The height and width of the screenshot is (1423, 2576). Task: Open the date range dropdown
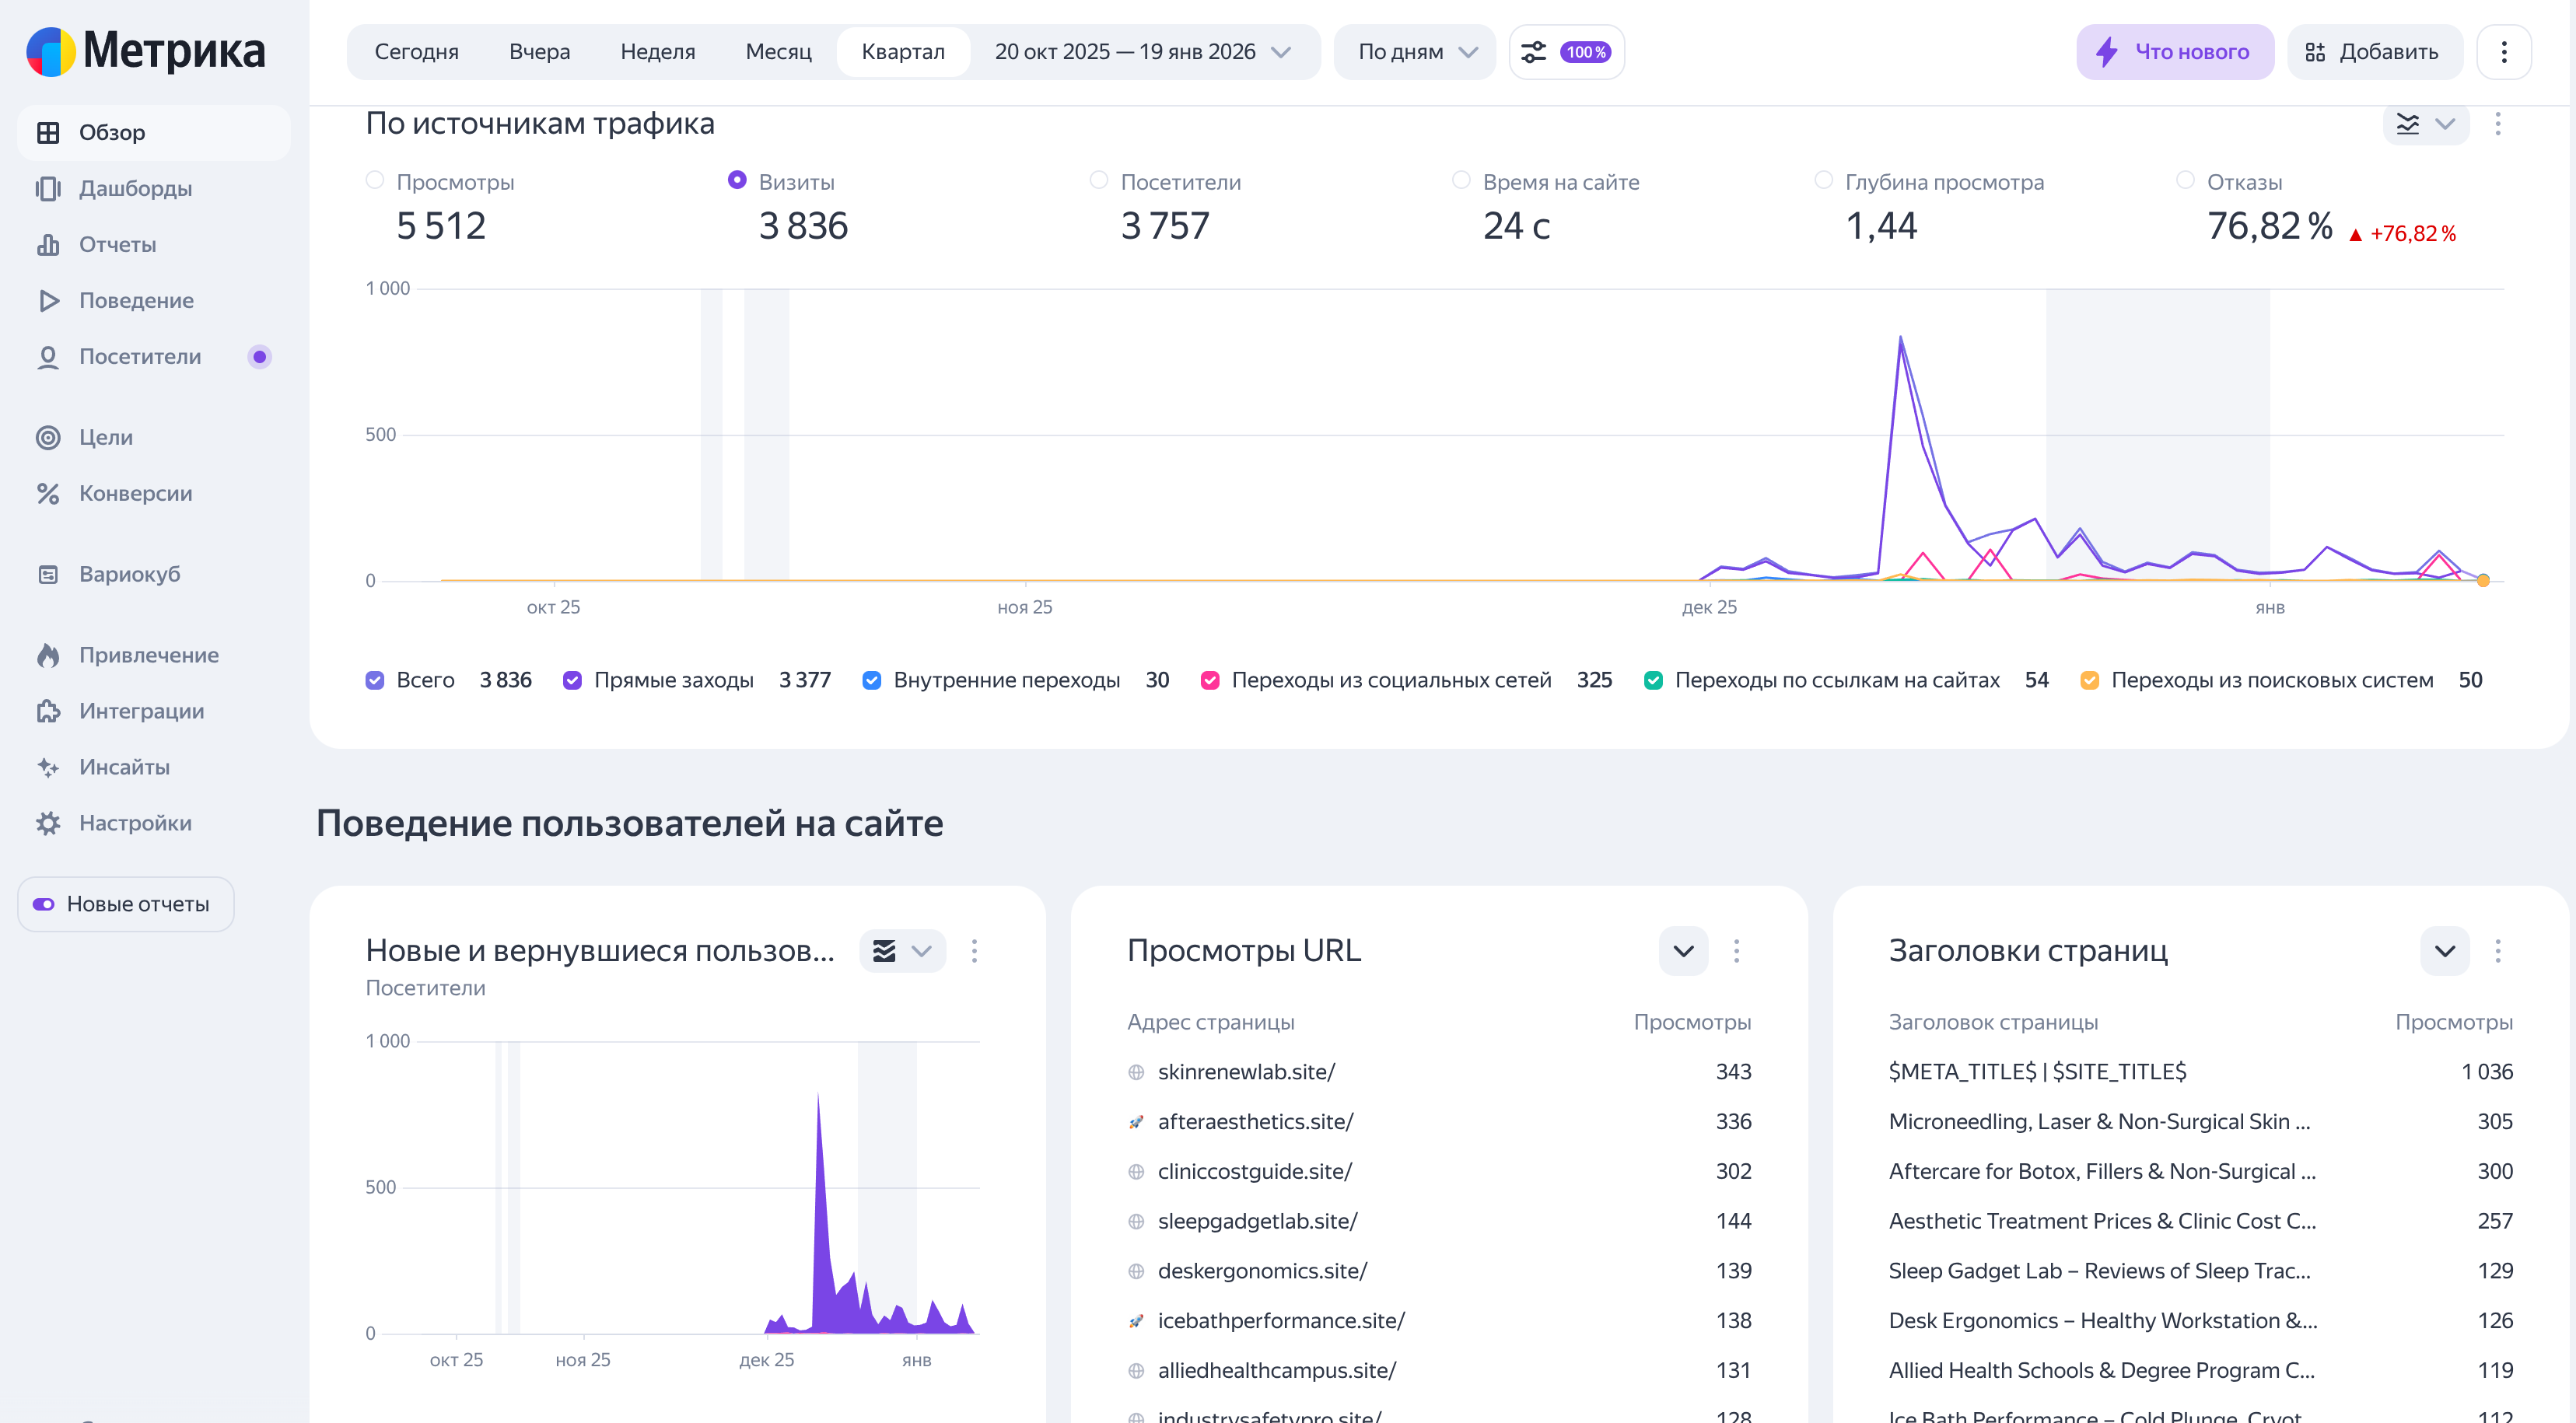(x=1142, y=52)
